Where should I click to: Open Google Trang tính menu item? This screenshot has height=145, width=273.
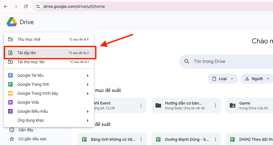tap(49, 84)
